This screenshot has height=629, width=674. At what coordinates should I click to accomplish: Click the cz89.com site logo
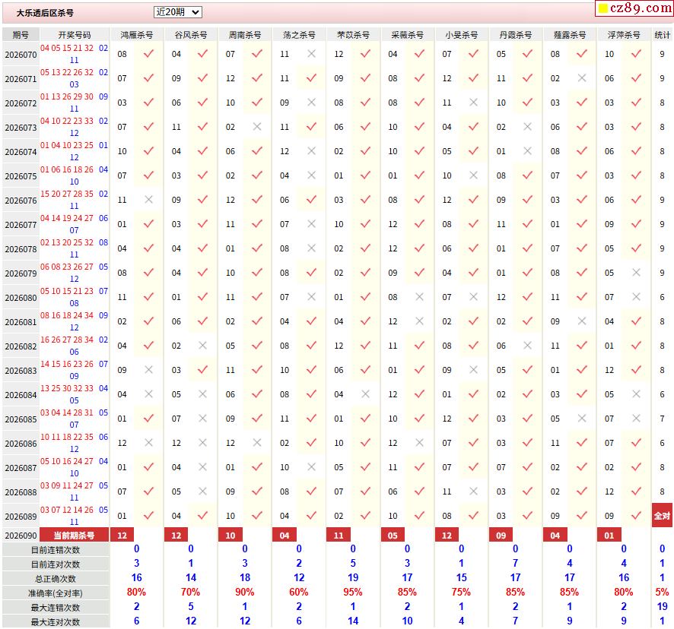[x=635, y=8]
